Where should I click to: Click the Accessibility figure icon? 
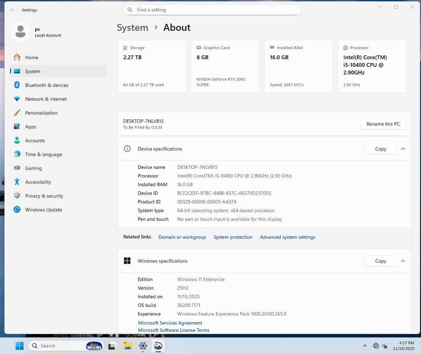pos(17,182)
